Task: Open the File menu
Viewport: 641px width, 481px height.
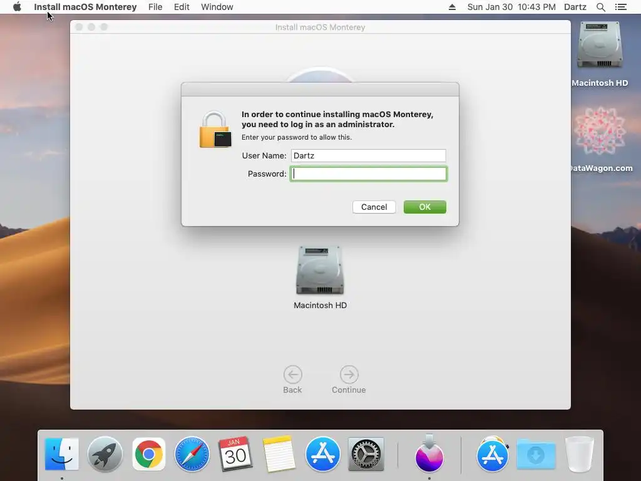Action: coord(155,7)
